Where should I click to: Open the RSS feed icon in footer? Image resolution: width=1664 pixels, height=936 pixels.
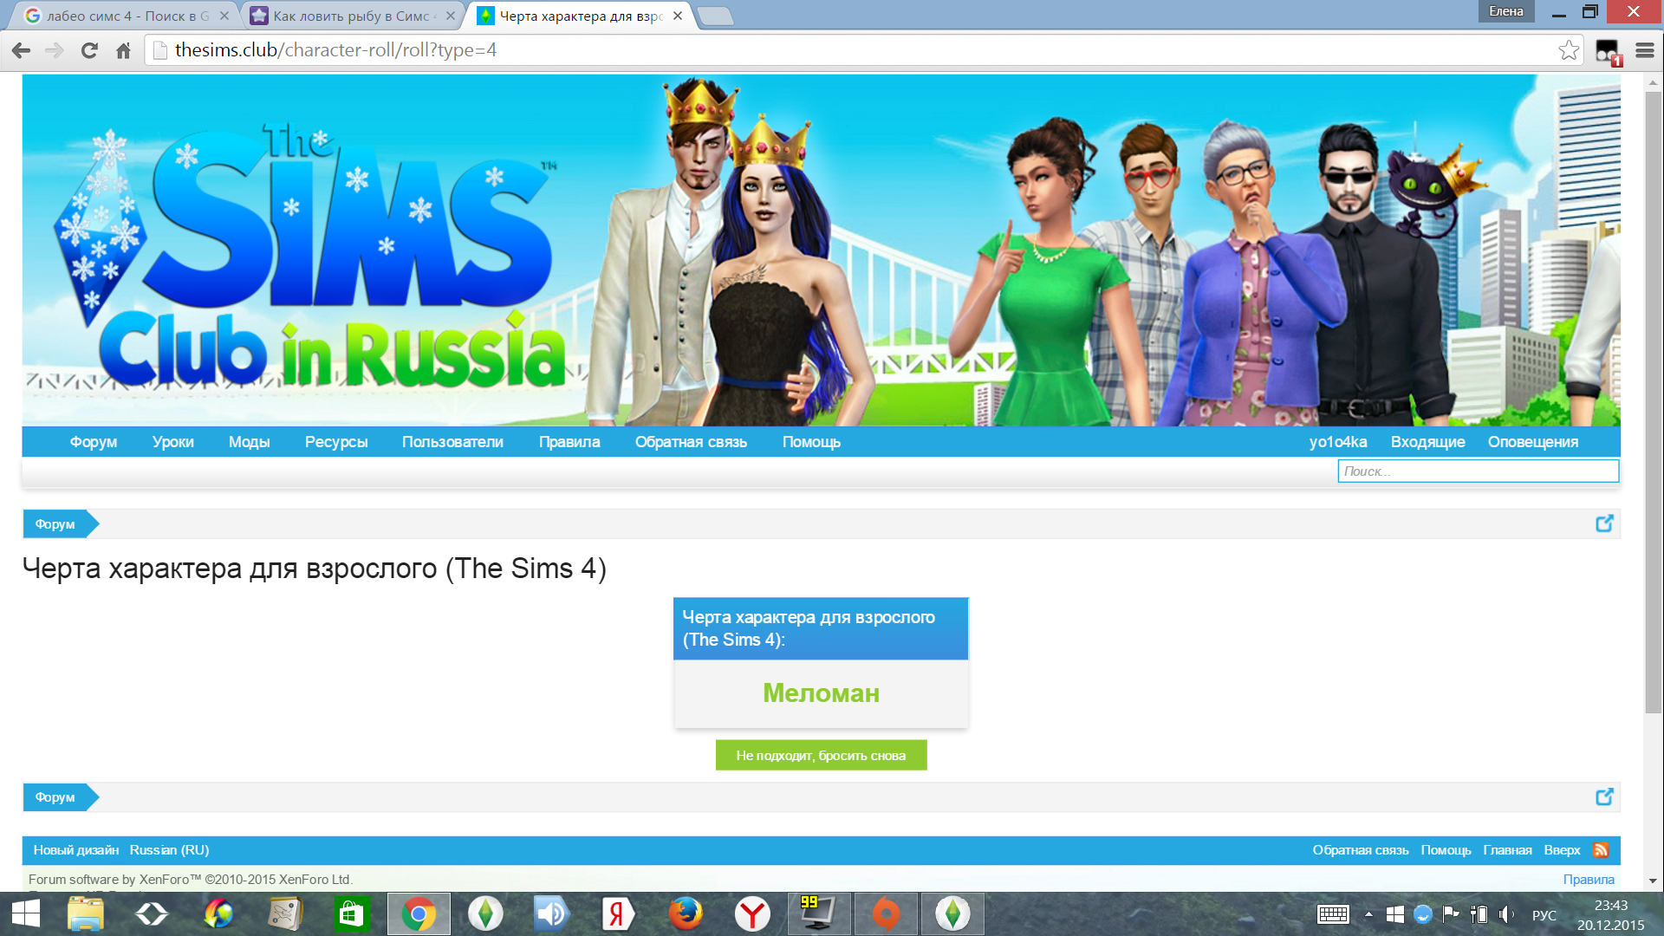(1601, 850)
